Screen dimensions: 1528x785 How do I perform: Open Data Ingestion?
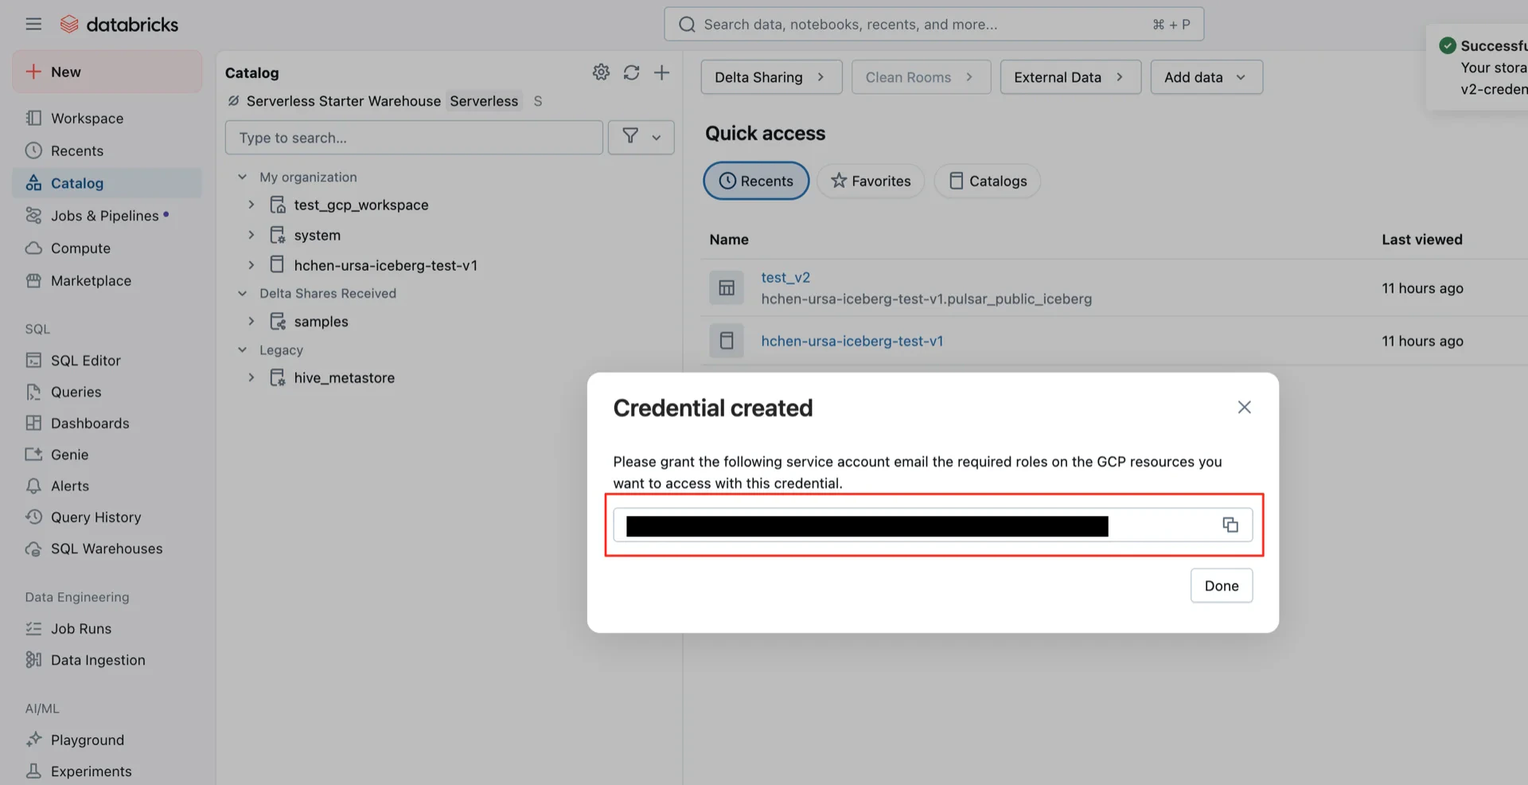[107, 660]
